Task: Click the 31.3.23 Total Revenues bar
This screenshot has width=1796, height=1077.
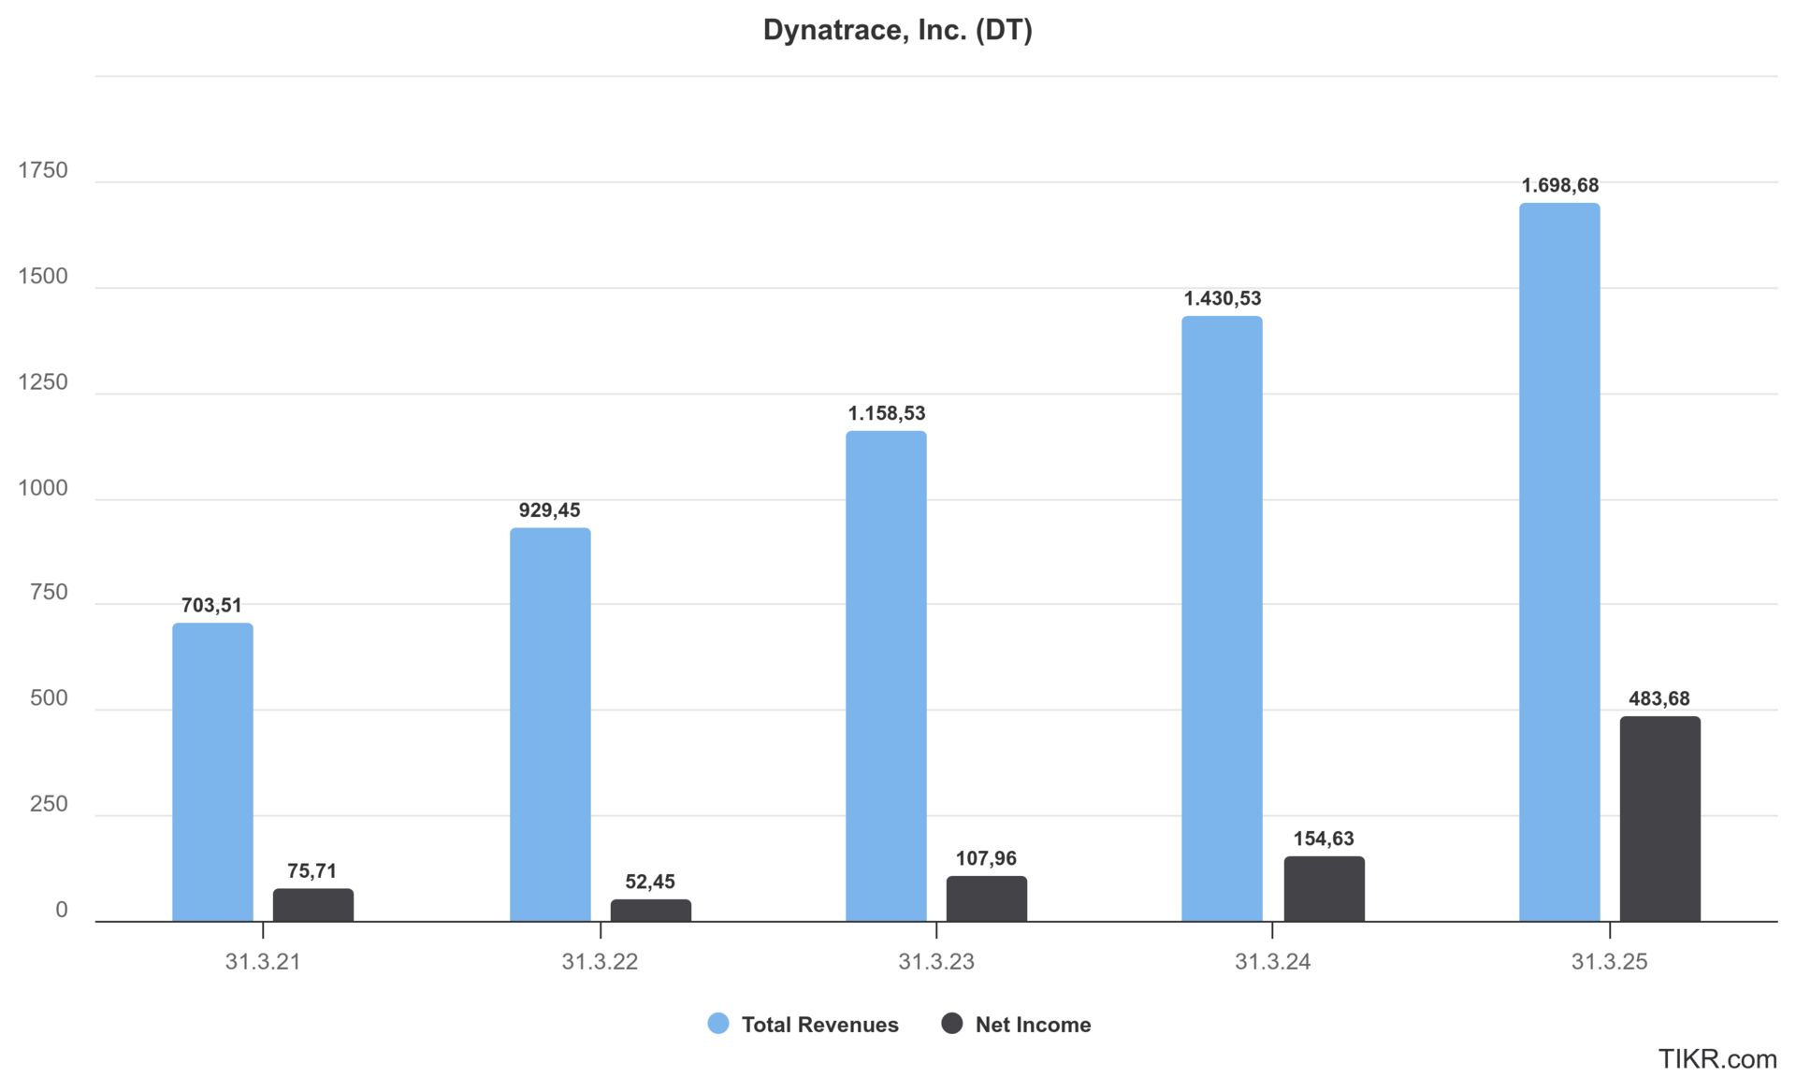Action: coord(886,676)
